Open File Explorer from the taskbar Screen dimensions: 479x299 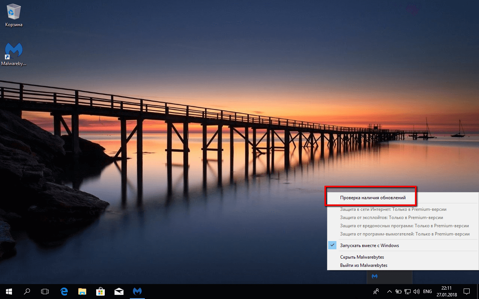pyautogui.click(x=82, y=291)
